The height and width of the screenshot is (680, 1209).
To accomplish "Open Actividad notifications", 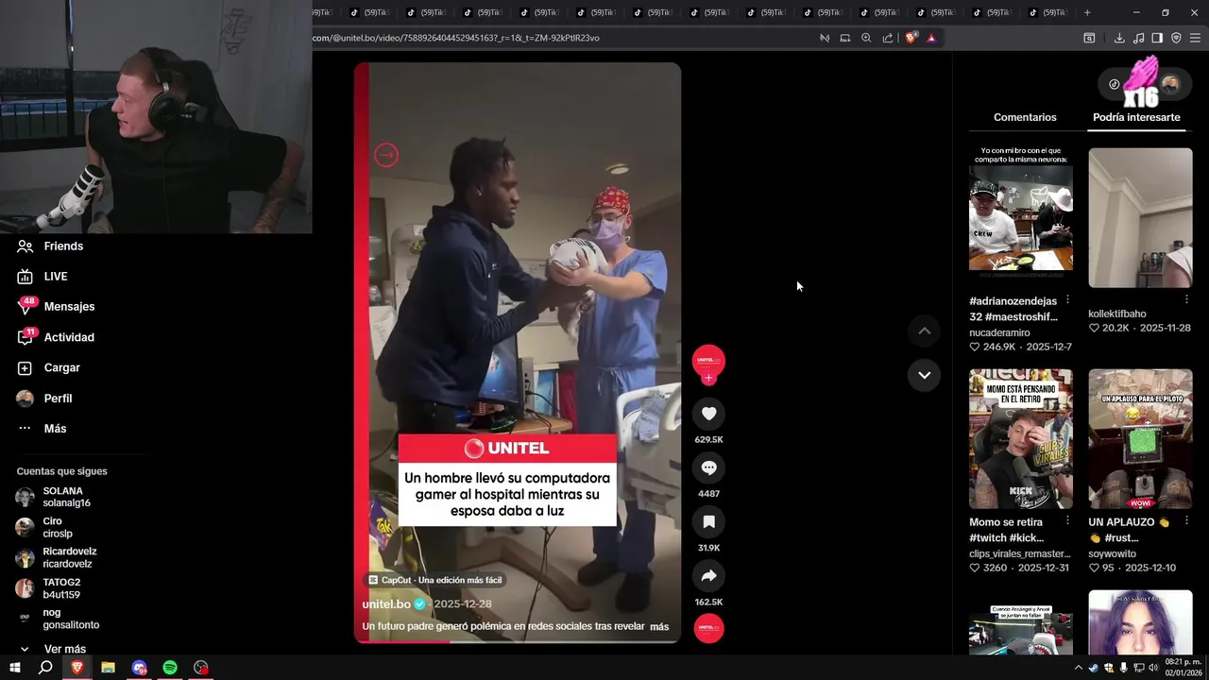I will (56, 337).
